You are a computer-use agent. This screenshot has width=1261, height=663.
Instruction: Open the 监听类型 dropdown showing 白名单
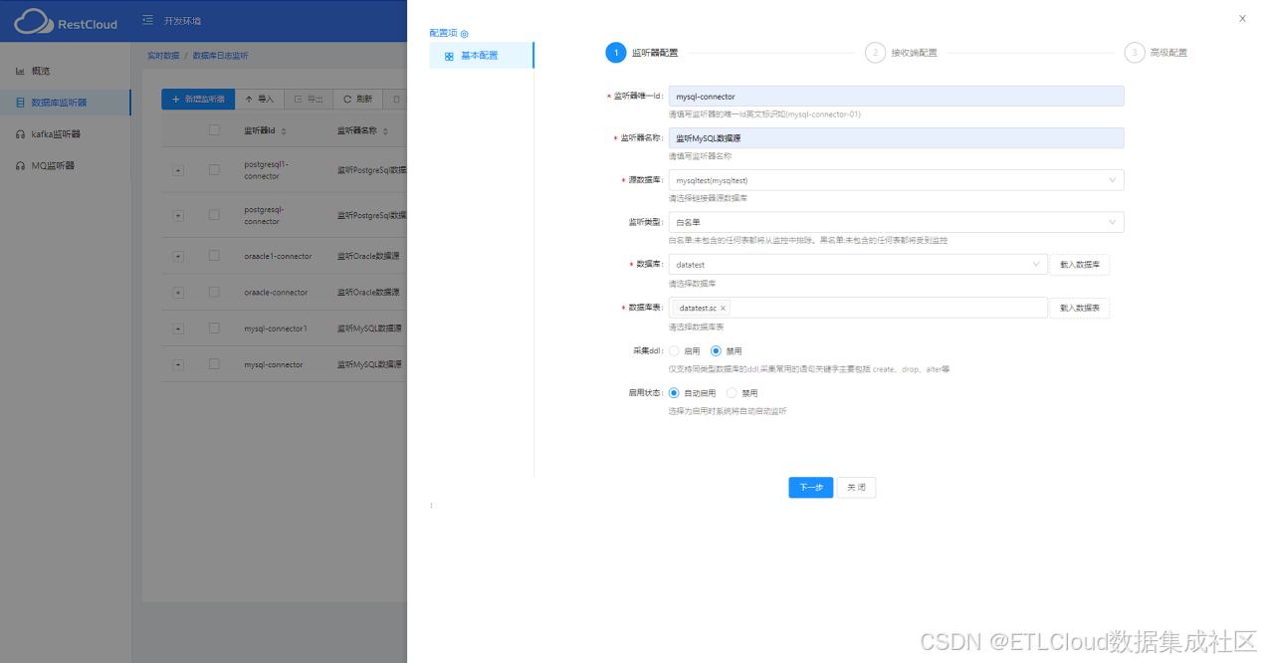coord(896,222)
